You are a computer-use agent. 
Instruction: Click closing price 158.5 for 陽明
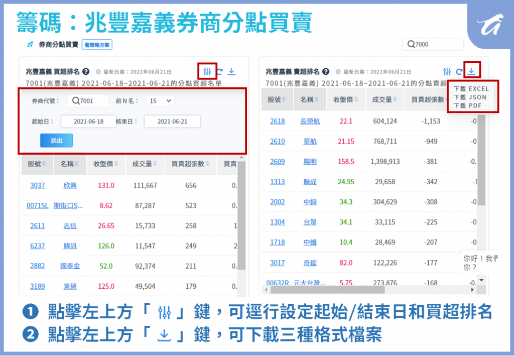point(346,162)
